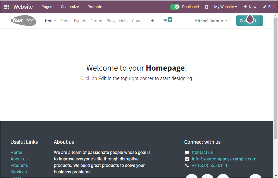This screenshot has height=178, width=278.
Task: Click the Contact Us button
Action: pos(249,21)
